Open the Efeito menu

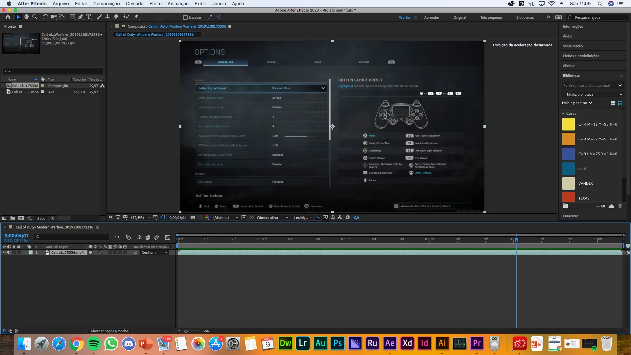click(155, 4)
